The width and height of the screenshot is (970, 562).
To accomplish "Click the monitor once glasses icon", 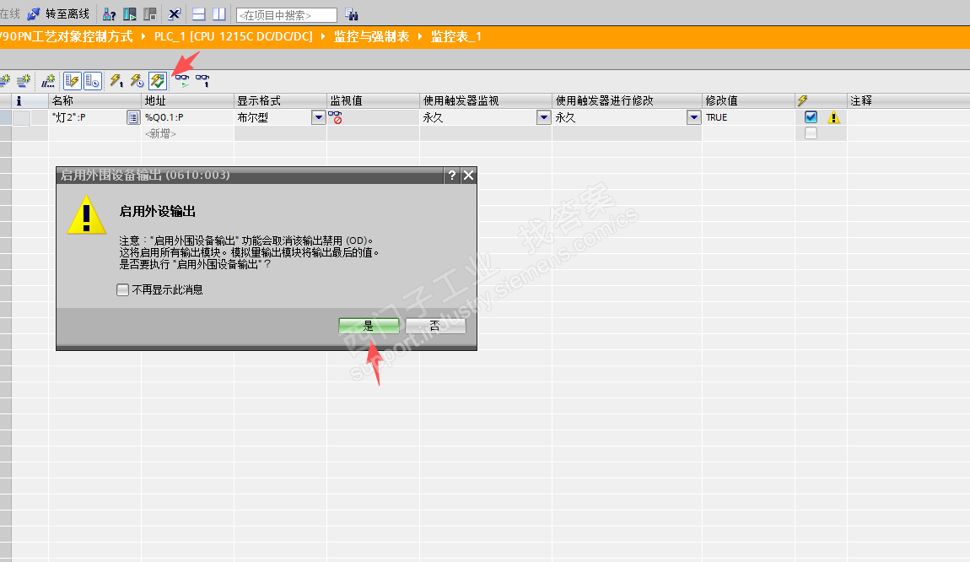I will point(202,80).
